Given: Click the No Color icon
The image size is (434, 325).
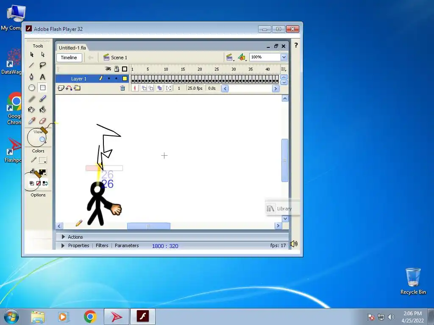Looking at the screenshot, I should pos(39,183).
